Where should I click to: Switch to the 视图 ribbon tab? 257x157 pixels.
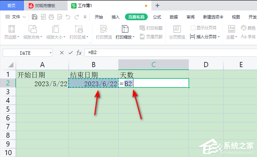tap(236, 17)
